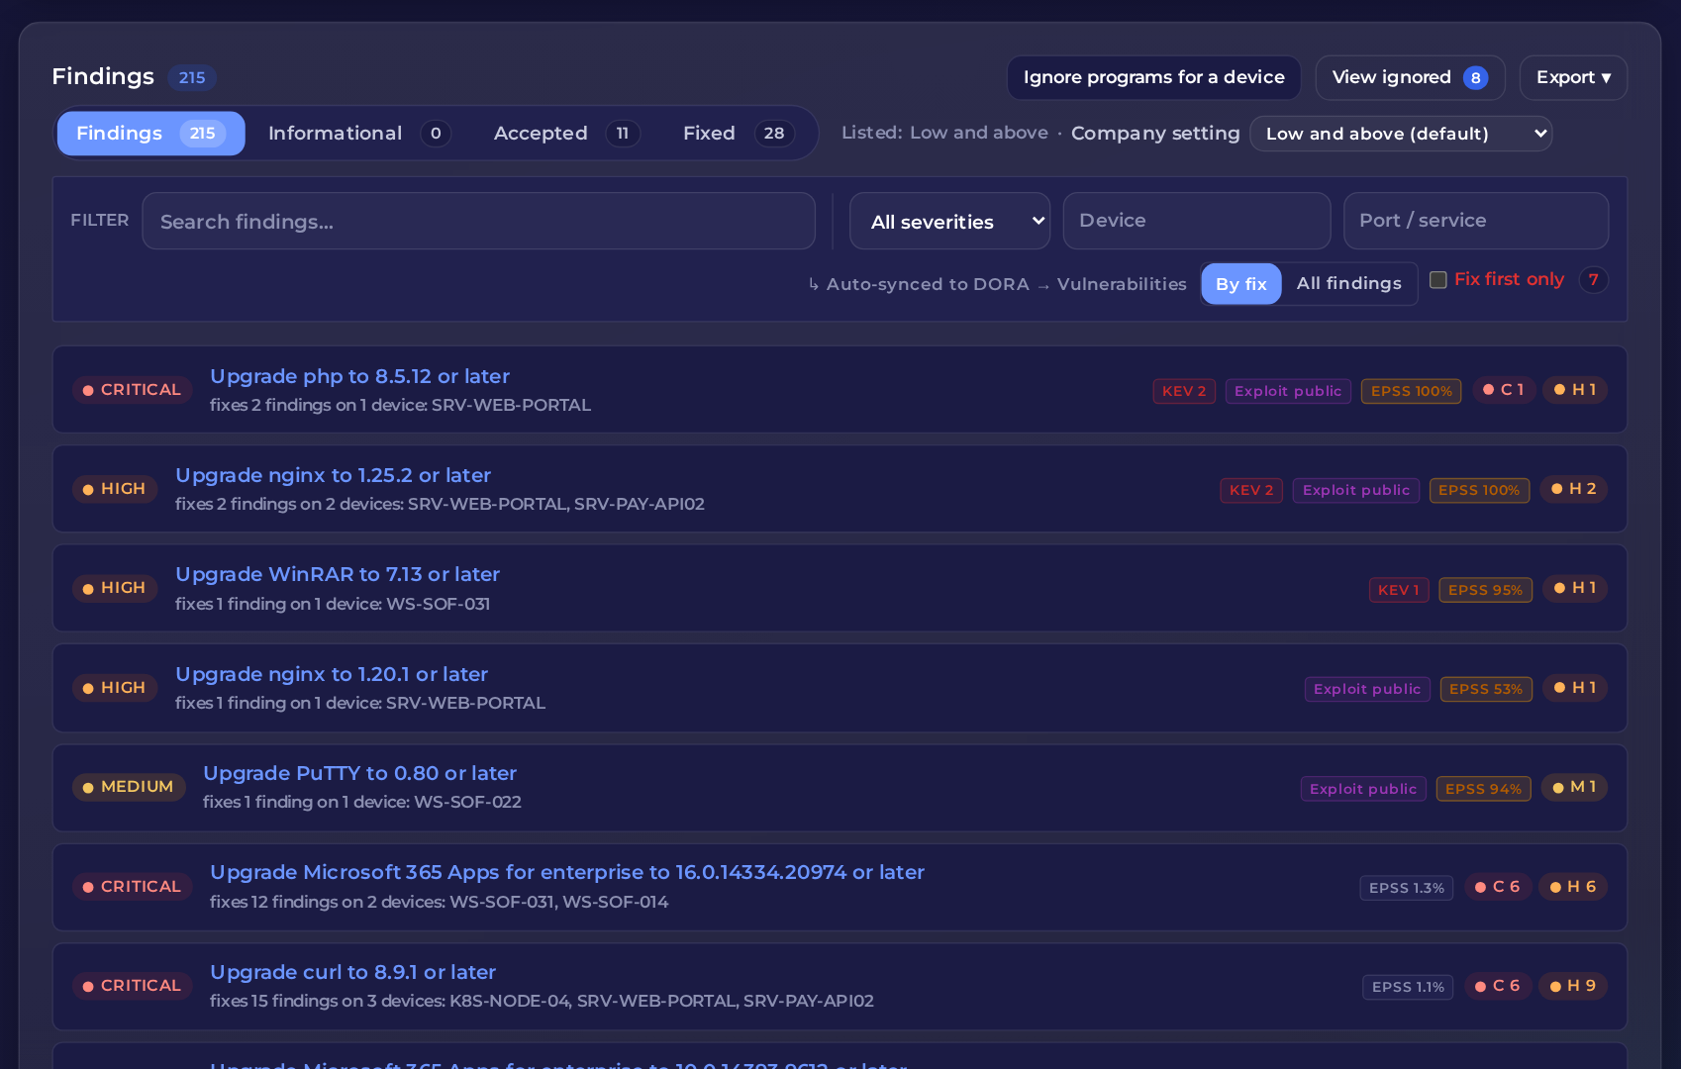Enable the Fix first only checkbox
This screenshot has height=1069, width=1681.
coord(1438,280)
